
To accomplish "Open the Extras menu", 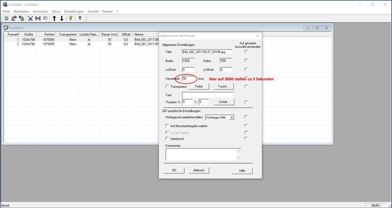I will coord(56,11).
